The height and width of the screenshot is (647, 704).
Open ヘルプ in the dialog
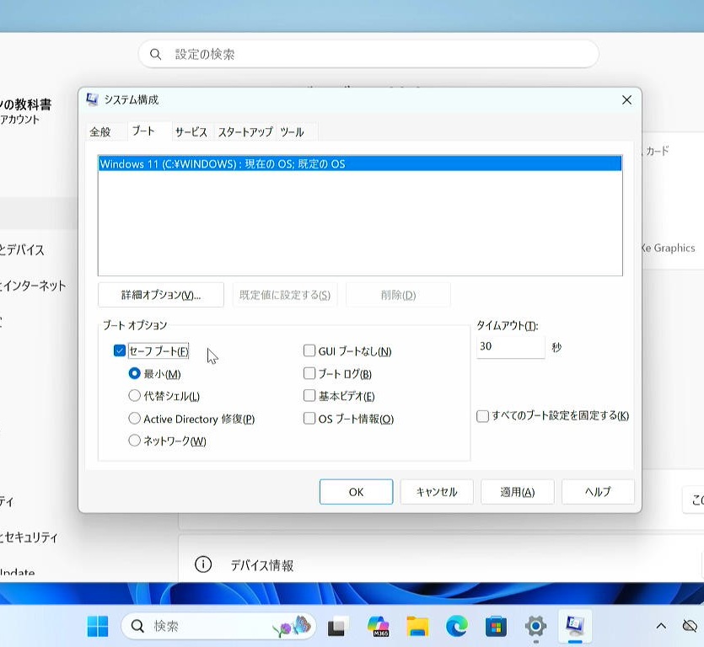point(598,492)
